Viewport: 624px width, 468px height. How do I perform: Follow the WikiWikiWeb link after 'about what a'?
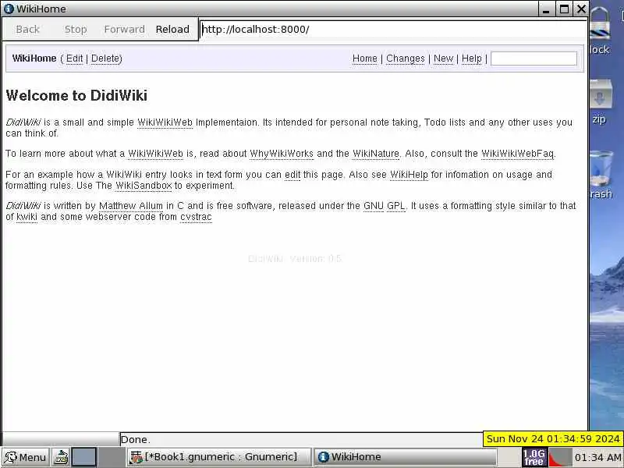(x=155, y=154)
